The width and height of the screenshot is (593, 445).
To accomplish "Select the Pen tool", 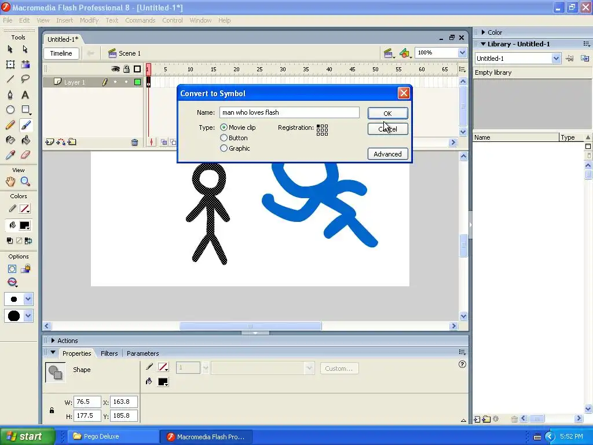I will (10, 94).
